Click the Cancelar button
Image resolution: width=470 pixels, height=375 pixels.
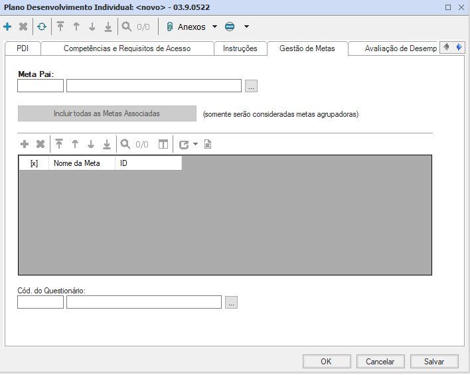pos(380,362)
